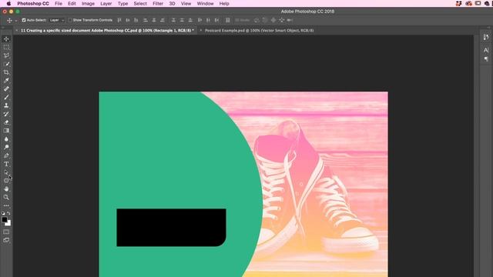Open the Help menu
493x277 pixels.
(x=224, y=4)
